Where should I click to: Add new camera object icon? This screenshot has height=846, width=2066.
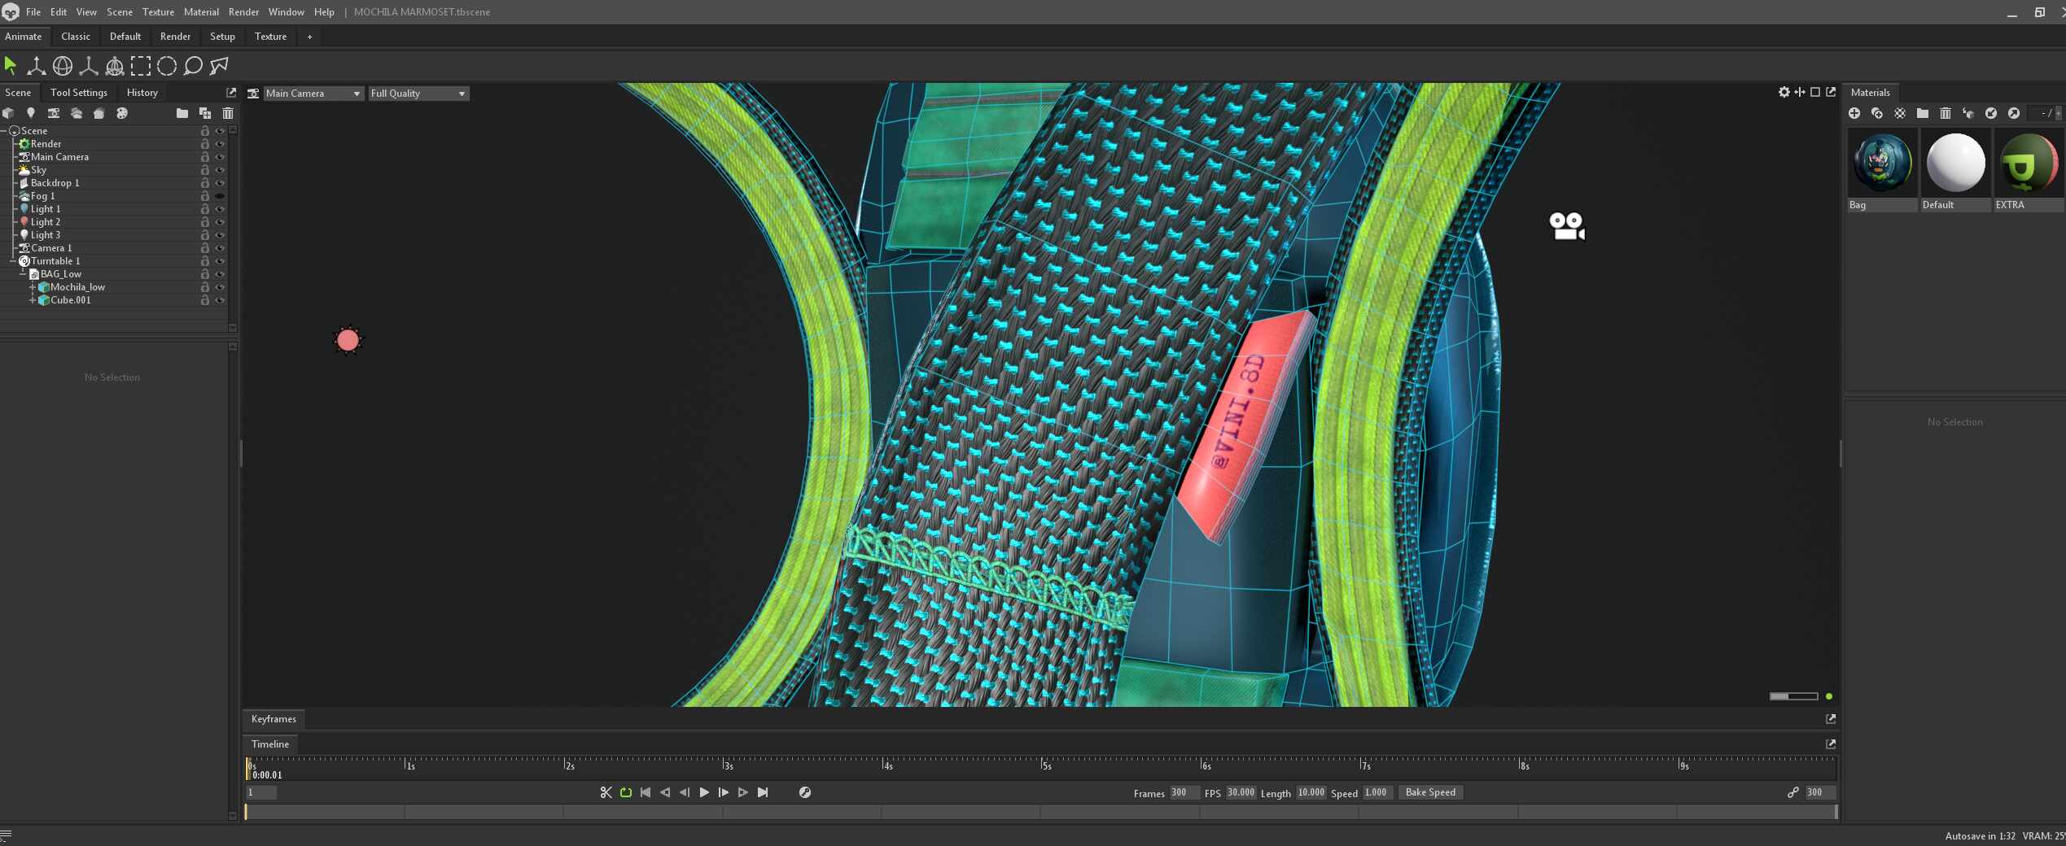click(x=54, y=113)
